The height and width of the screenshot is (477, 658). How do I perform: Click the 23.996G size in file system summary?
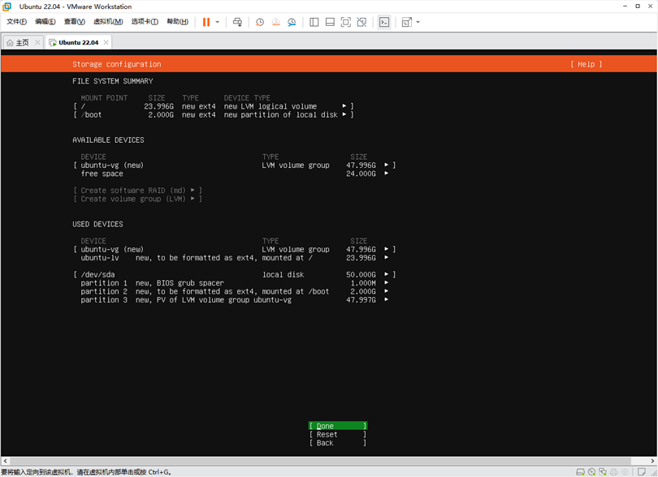click(158, 106)
